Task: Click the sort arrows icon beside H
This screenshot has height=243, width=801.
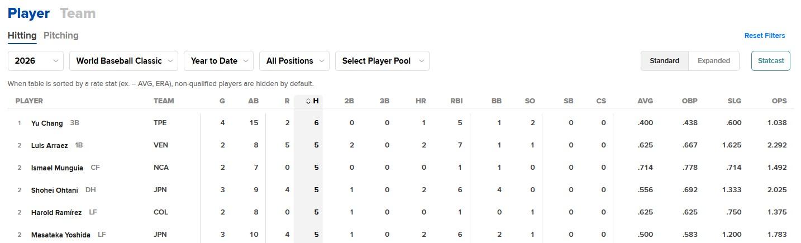Action: pyautogui.click(x=308, y=101)
